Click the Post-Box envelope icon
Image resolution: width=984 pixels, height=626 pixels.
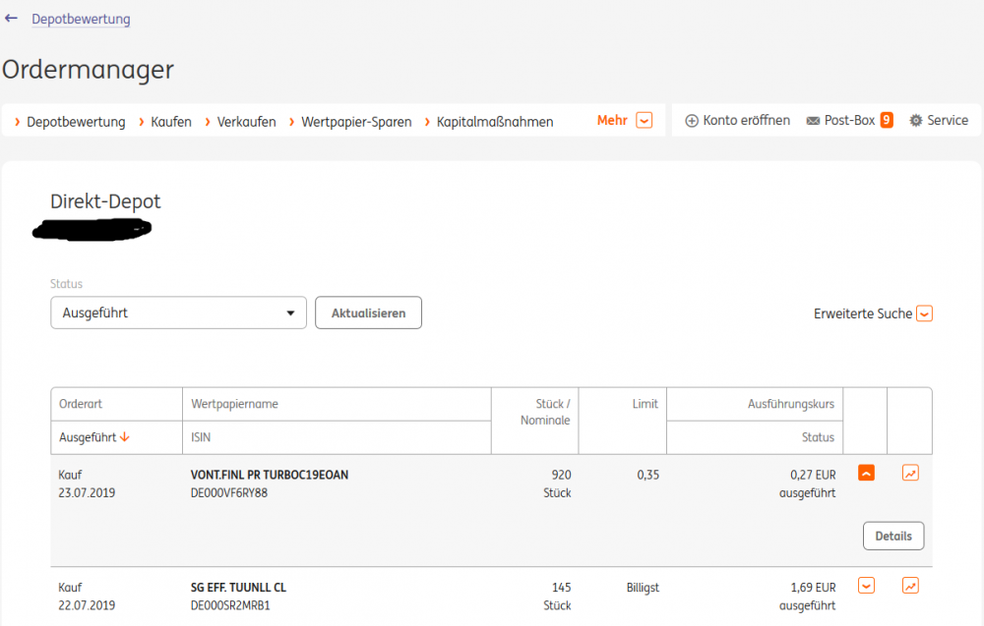(813, 121)
